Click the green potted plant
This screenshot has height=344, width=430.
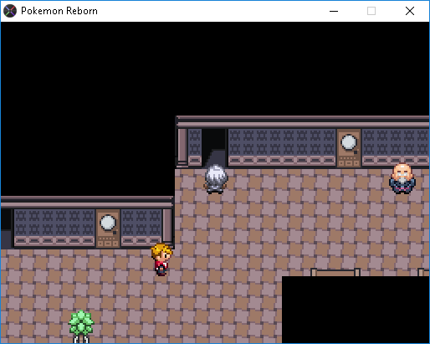coord(81,326)
